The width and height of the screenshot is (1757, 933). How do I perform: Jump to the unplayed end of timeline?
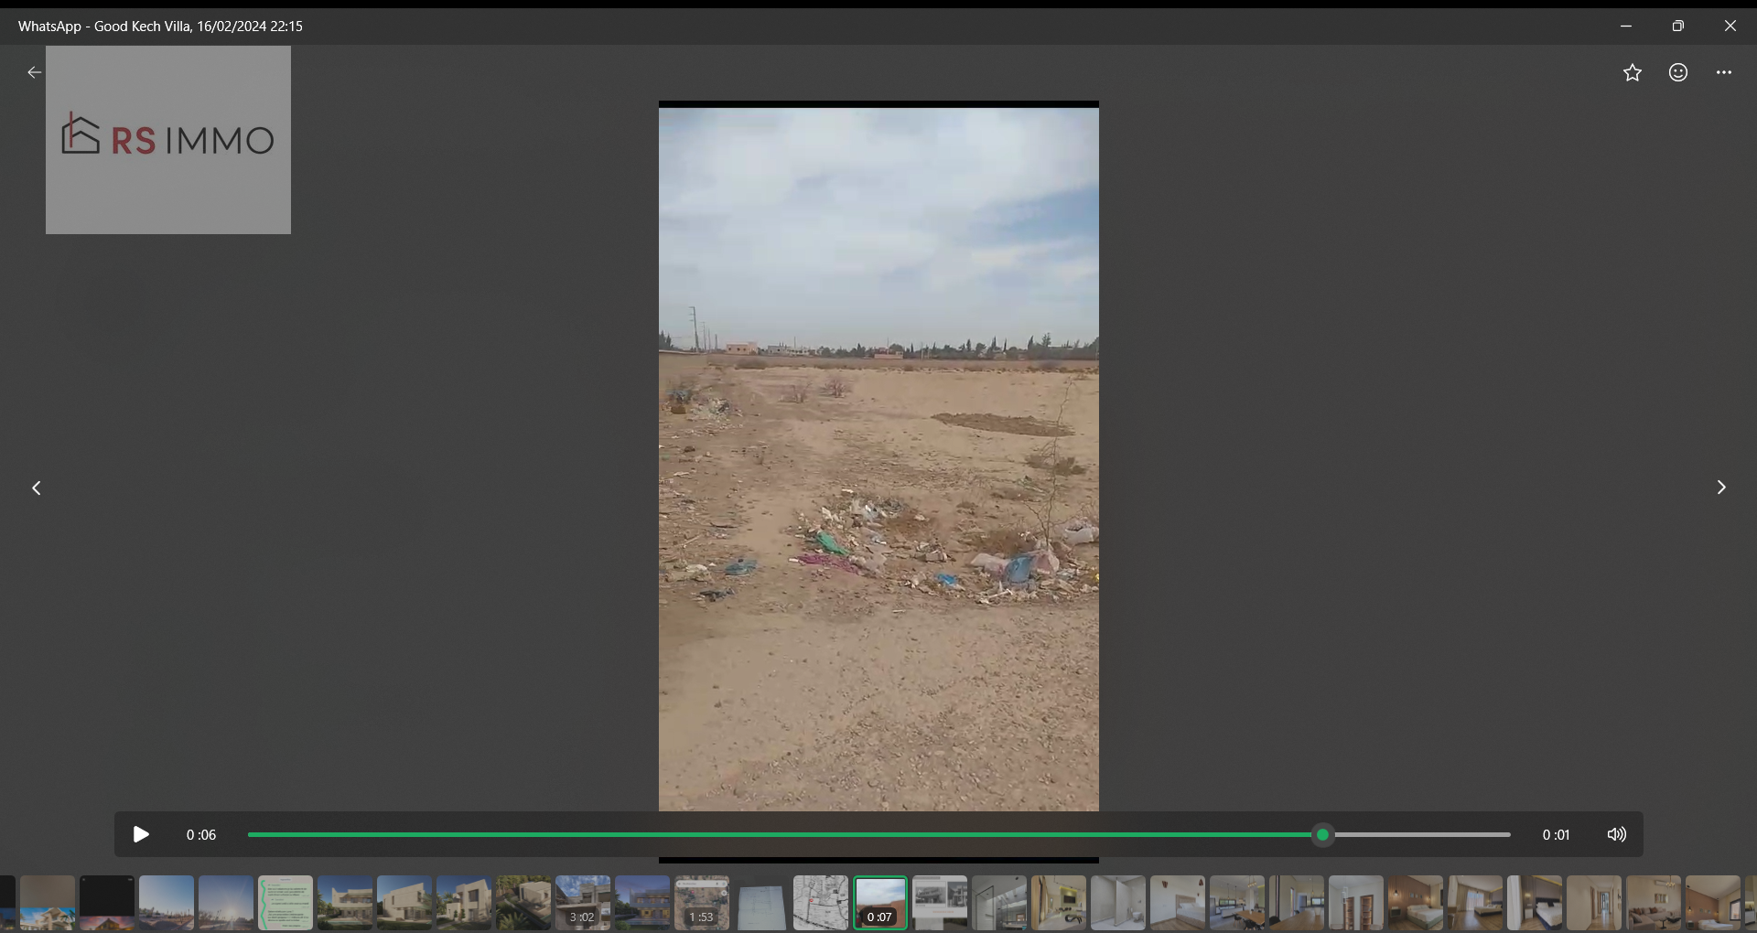[x=1419, y=834]
